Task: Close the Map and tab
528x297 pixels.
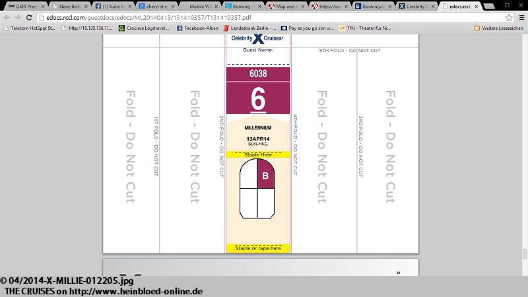Action: (x=303, y=7)
